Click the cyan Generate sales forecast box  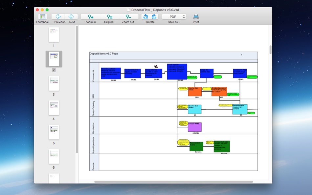click(x=240, y=109)
